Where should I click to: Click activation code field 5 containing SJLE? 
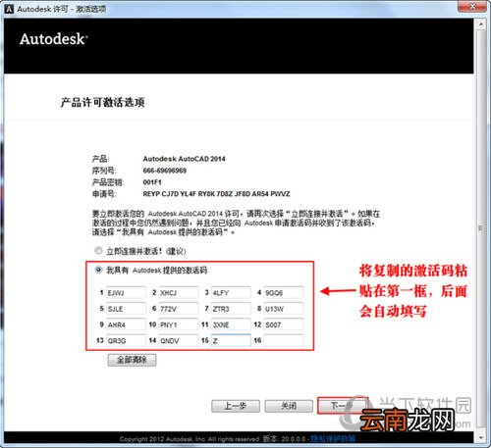tap(126, 309)
